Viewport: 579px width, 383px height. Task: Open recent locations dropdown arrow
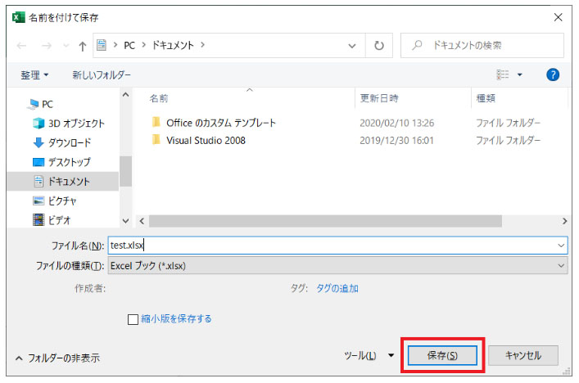66,46
